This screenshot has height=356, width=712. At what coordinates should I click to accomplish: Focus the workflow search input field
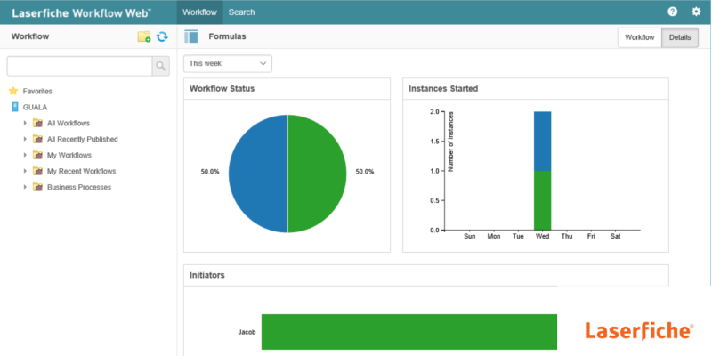click(79, 66)
